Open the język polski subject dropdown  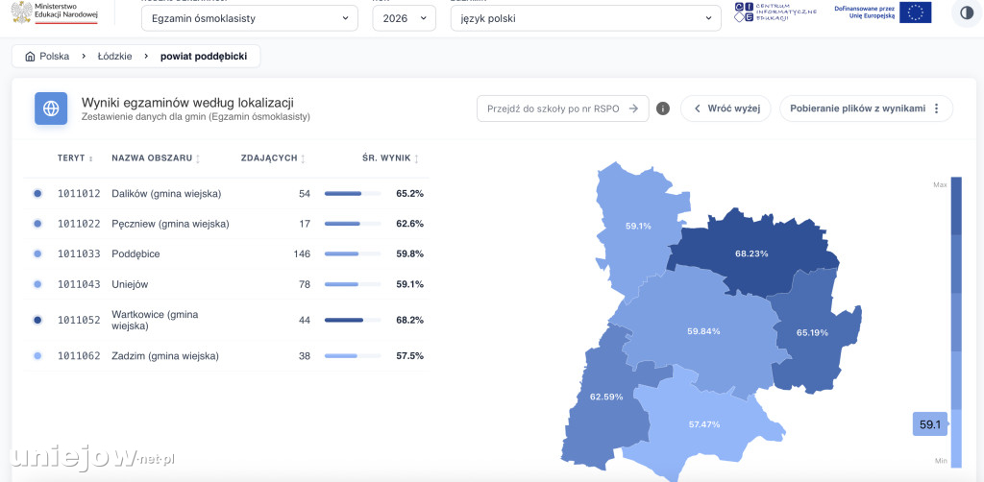click(586, 18)
